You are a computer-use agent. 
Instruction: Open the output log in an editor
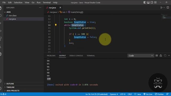tap(165, 55)
